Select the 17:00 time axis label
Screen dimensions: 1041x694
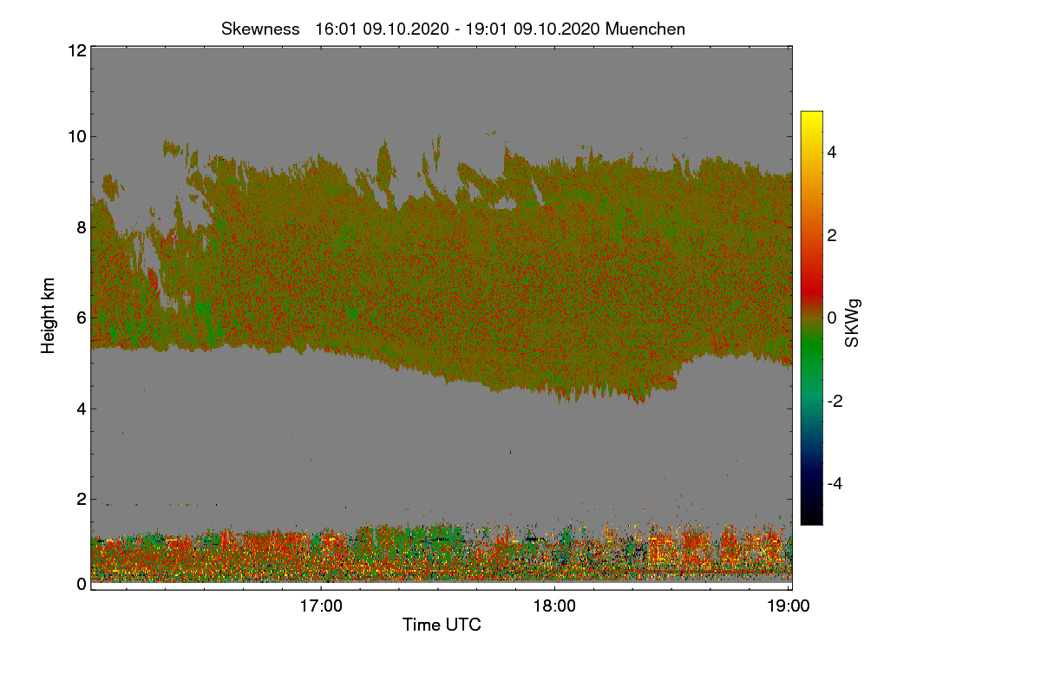[x=321, y=606]
